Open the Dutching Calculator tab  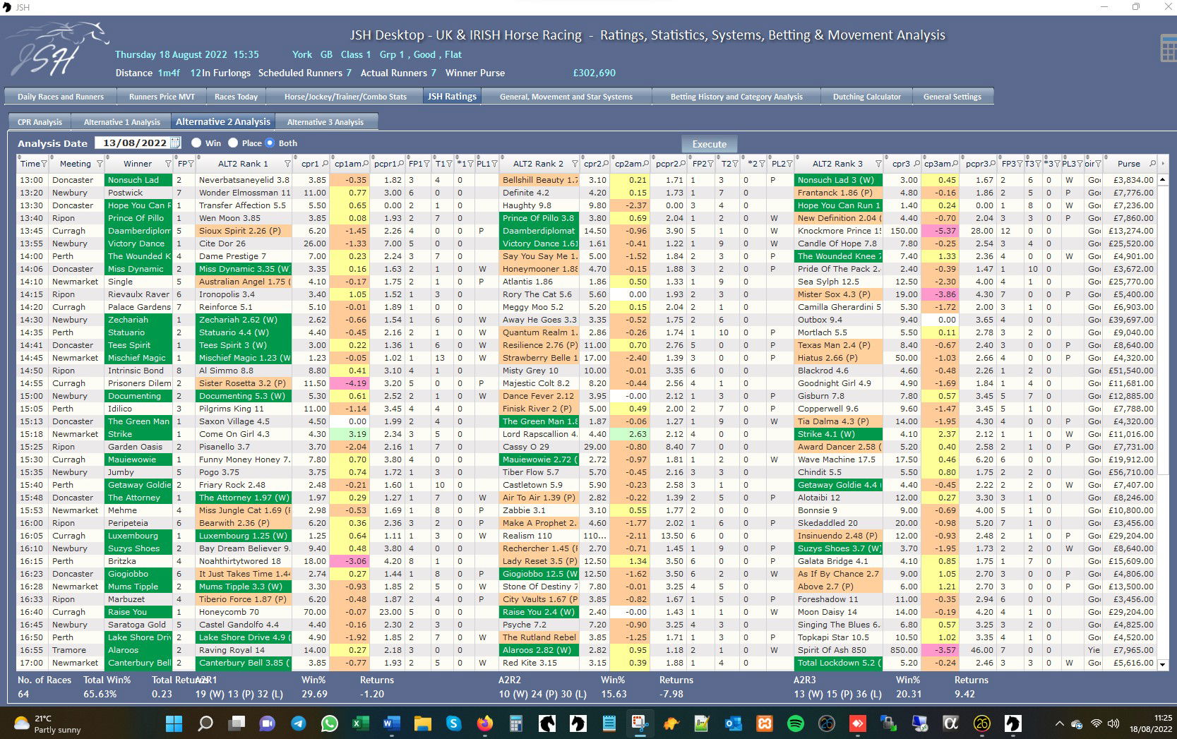coord(866,97)
